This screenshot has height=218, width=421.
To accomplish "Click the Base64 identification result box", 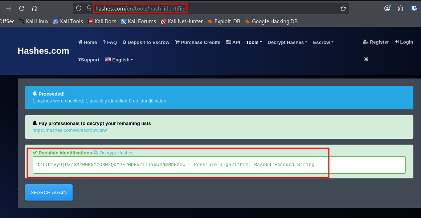I will point(219,165).
